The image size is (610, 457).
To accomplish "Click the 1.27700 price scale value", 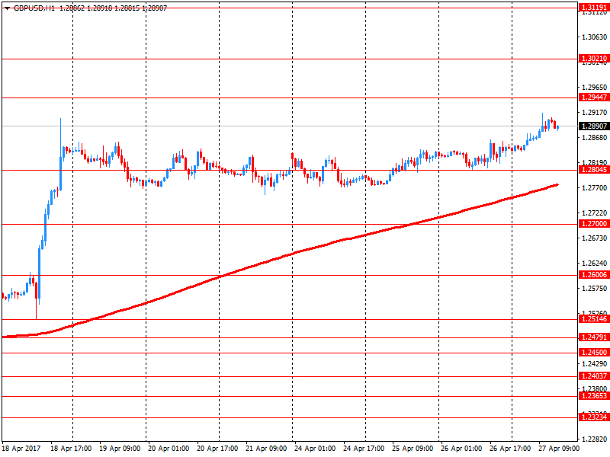I will coord(595,187).
